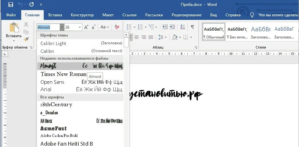299x147 pixels.
Task: Open the Файл tab
Action: (x=11, y=15)
